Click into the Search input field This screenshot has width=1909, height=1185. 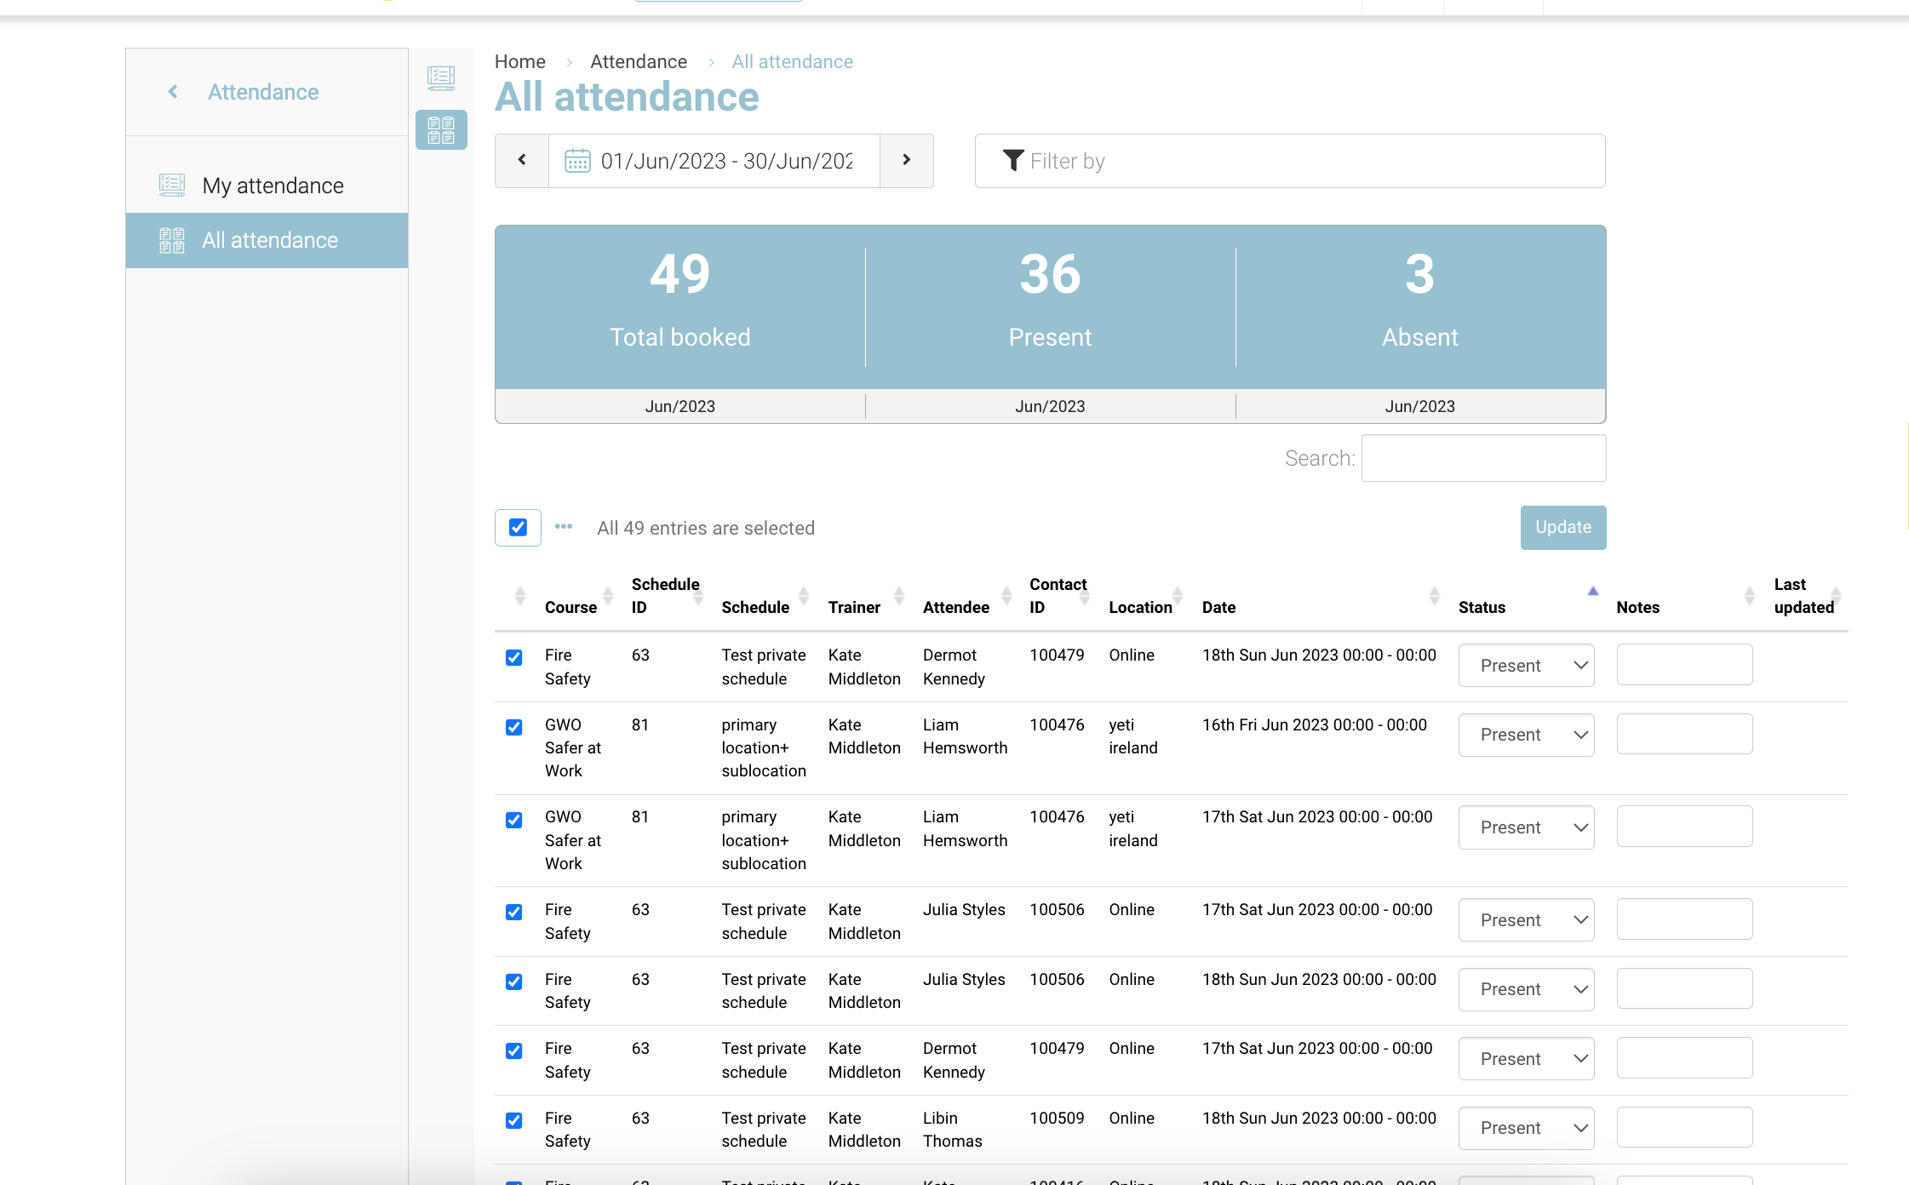click(x=1483, y=458)
